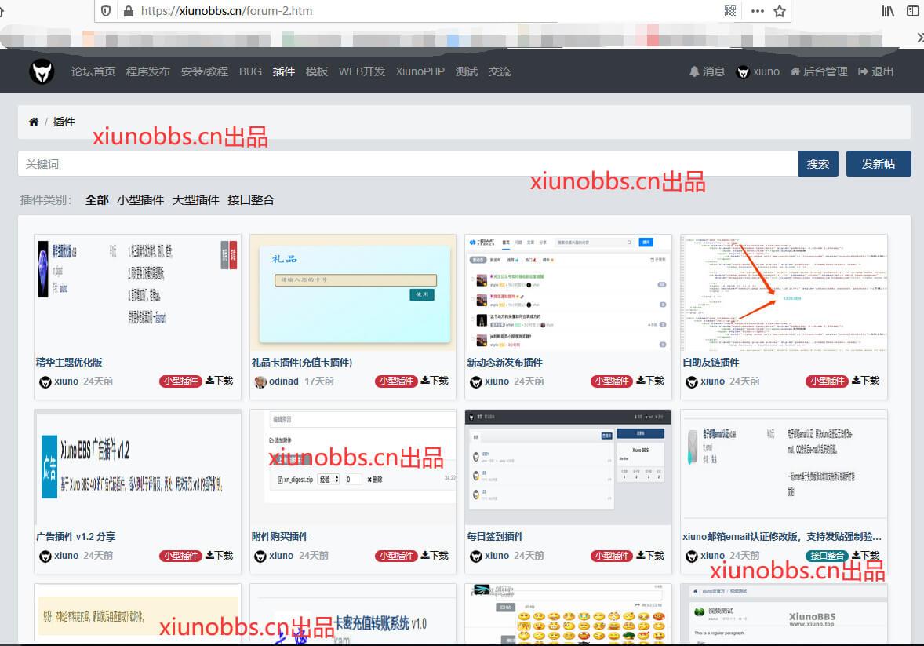Select the 插件 navbar item
The image size is (924, 646).
pyautogui.click(x=284, y=71)
